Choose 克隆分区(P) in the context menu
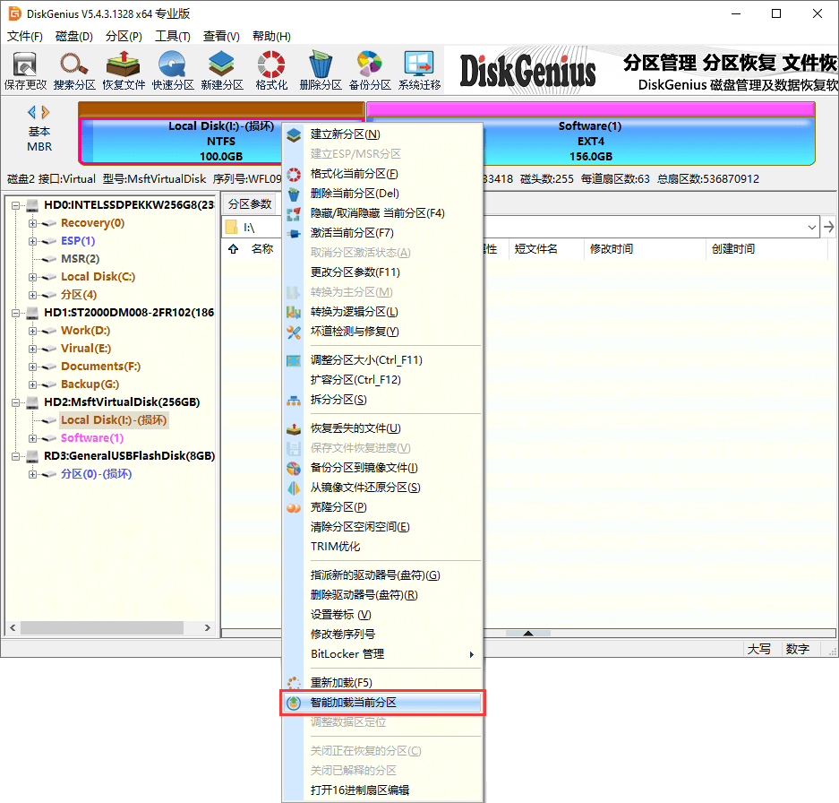Image resolution: width=839 pixels, height=803 pixels. 383,507
